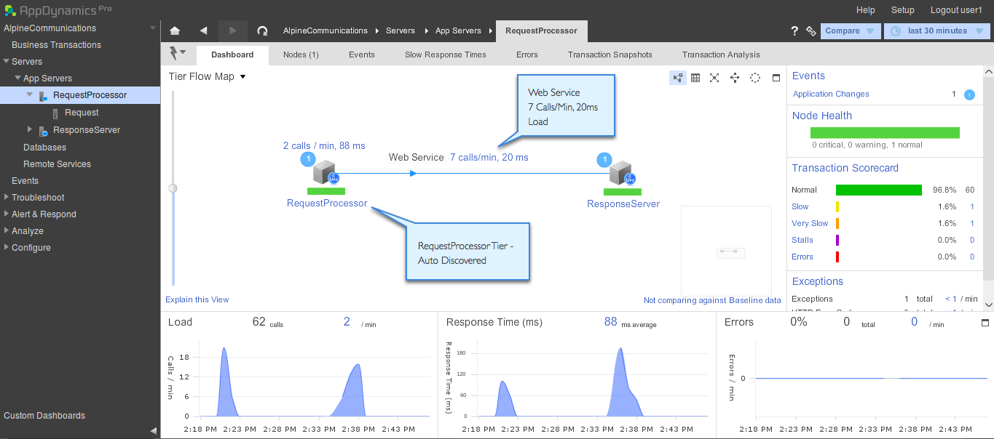Switch to flow map view icon
The width and height of the screenshot is (994, 439).
[677, 78]
